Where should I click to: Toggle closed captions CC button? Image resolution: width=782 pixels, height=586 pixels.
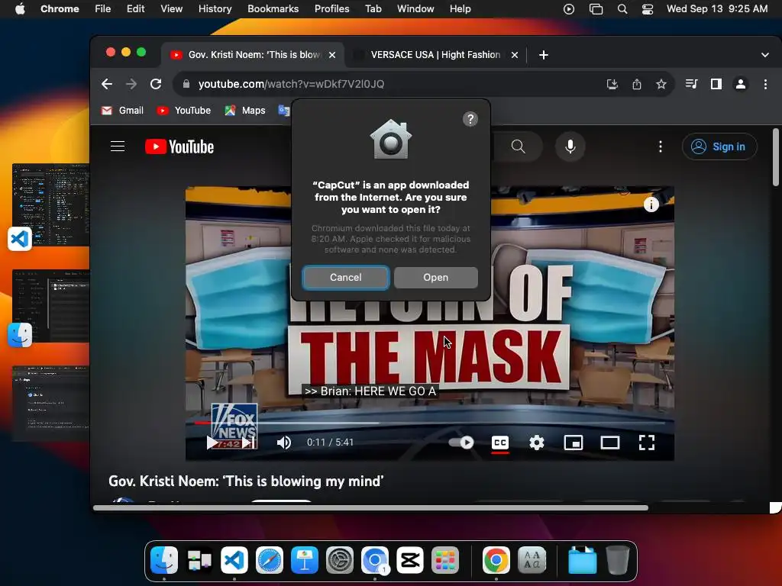tap(500, 443)
